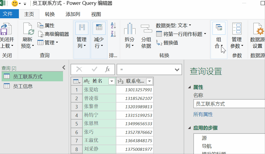Open the table menu icon at grid corner
The image size is (265, 154).
76,81
